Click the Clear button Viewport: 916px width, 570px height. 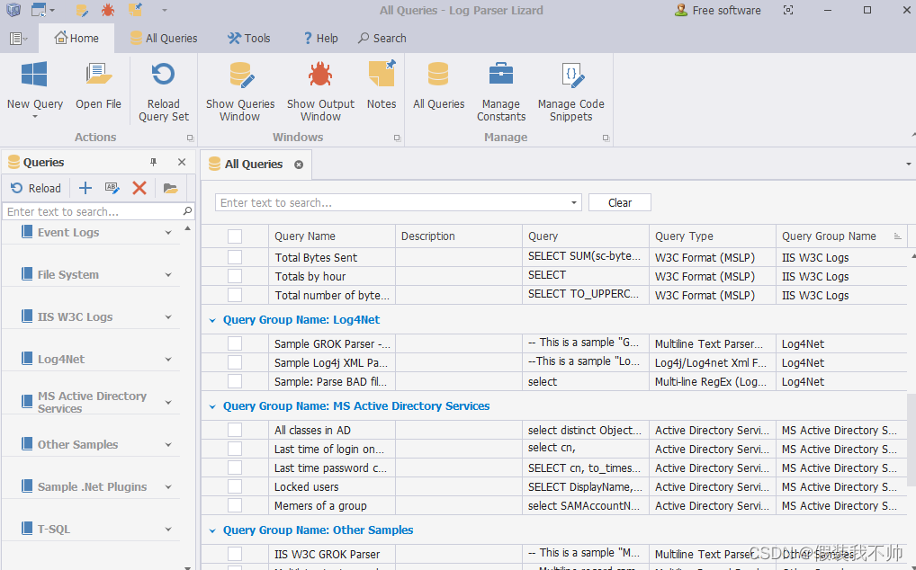[620, 202]
